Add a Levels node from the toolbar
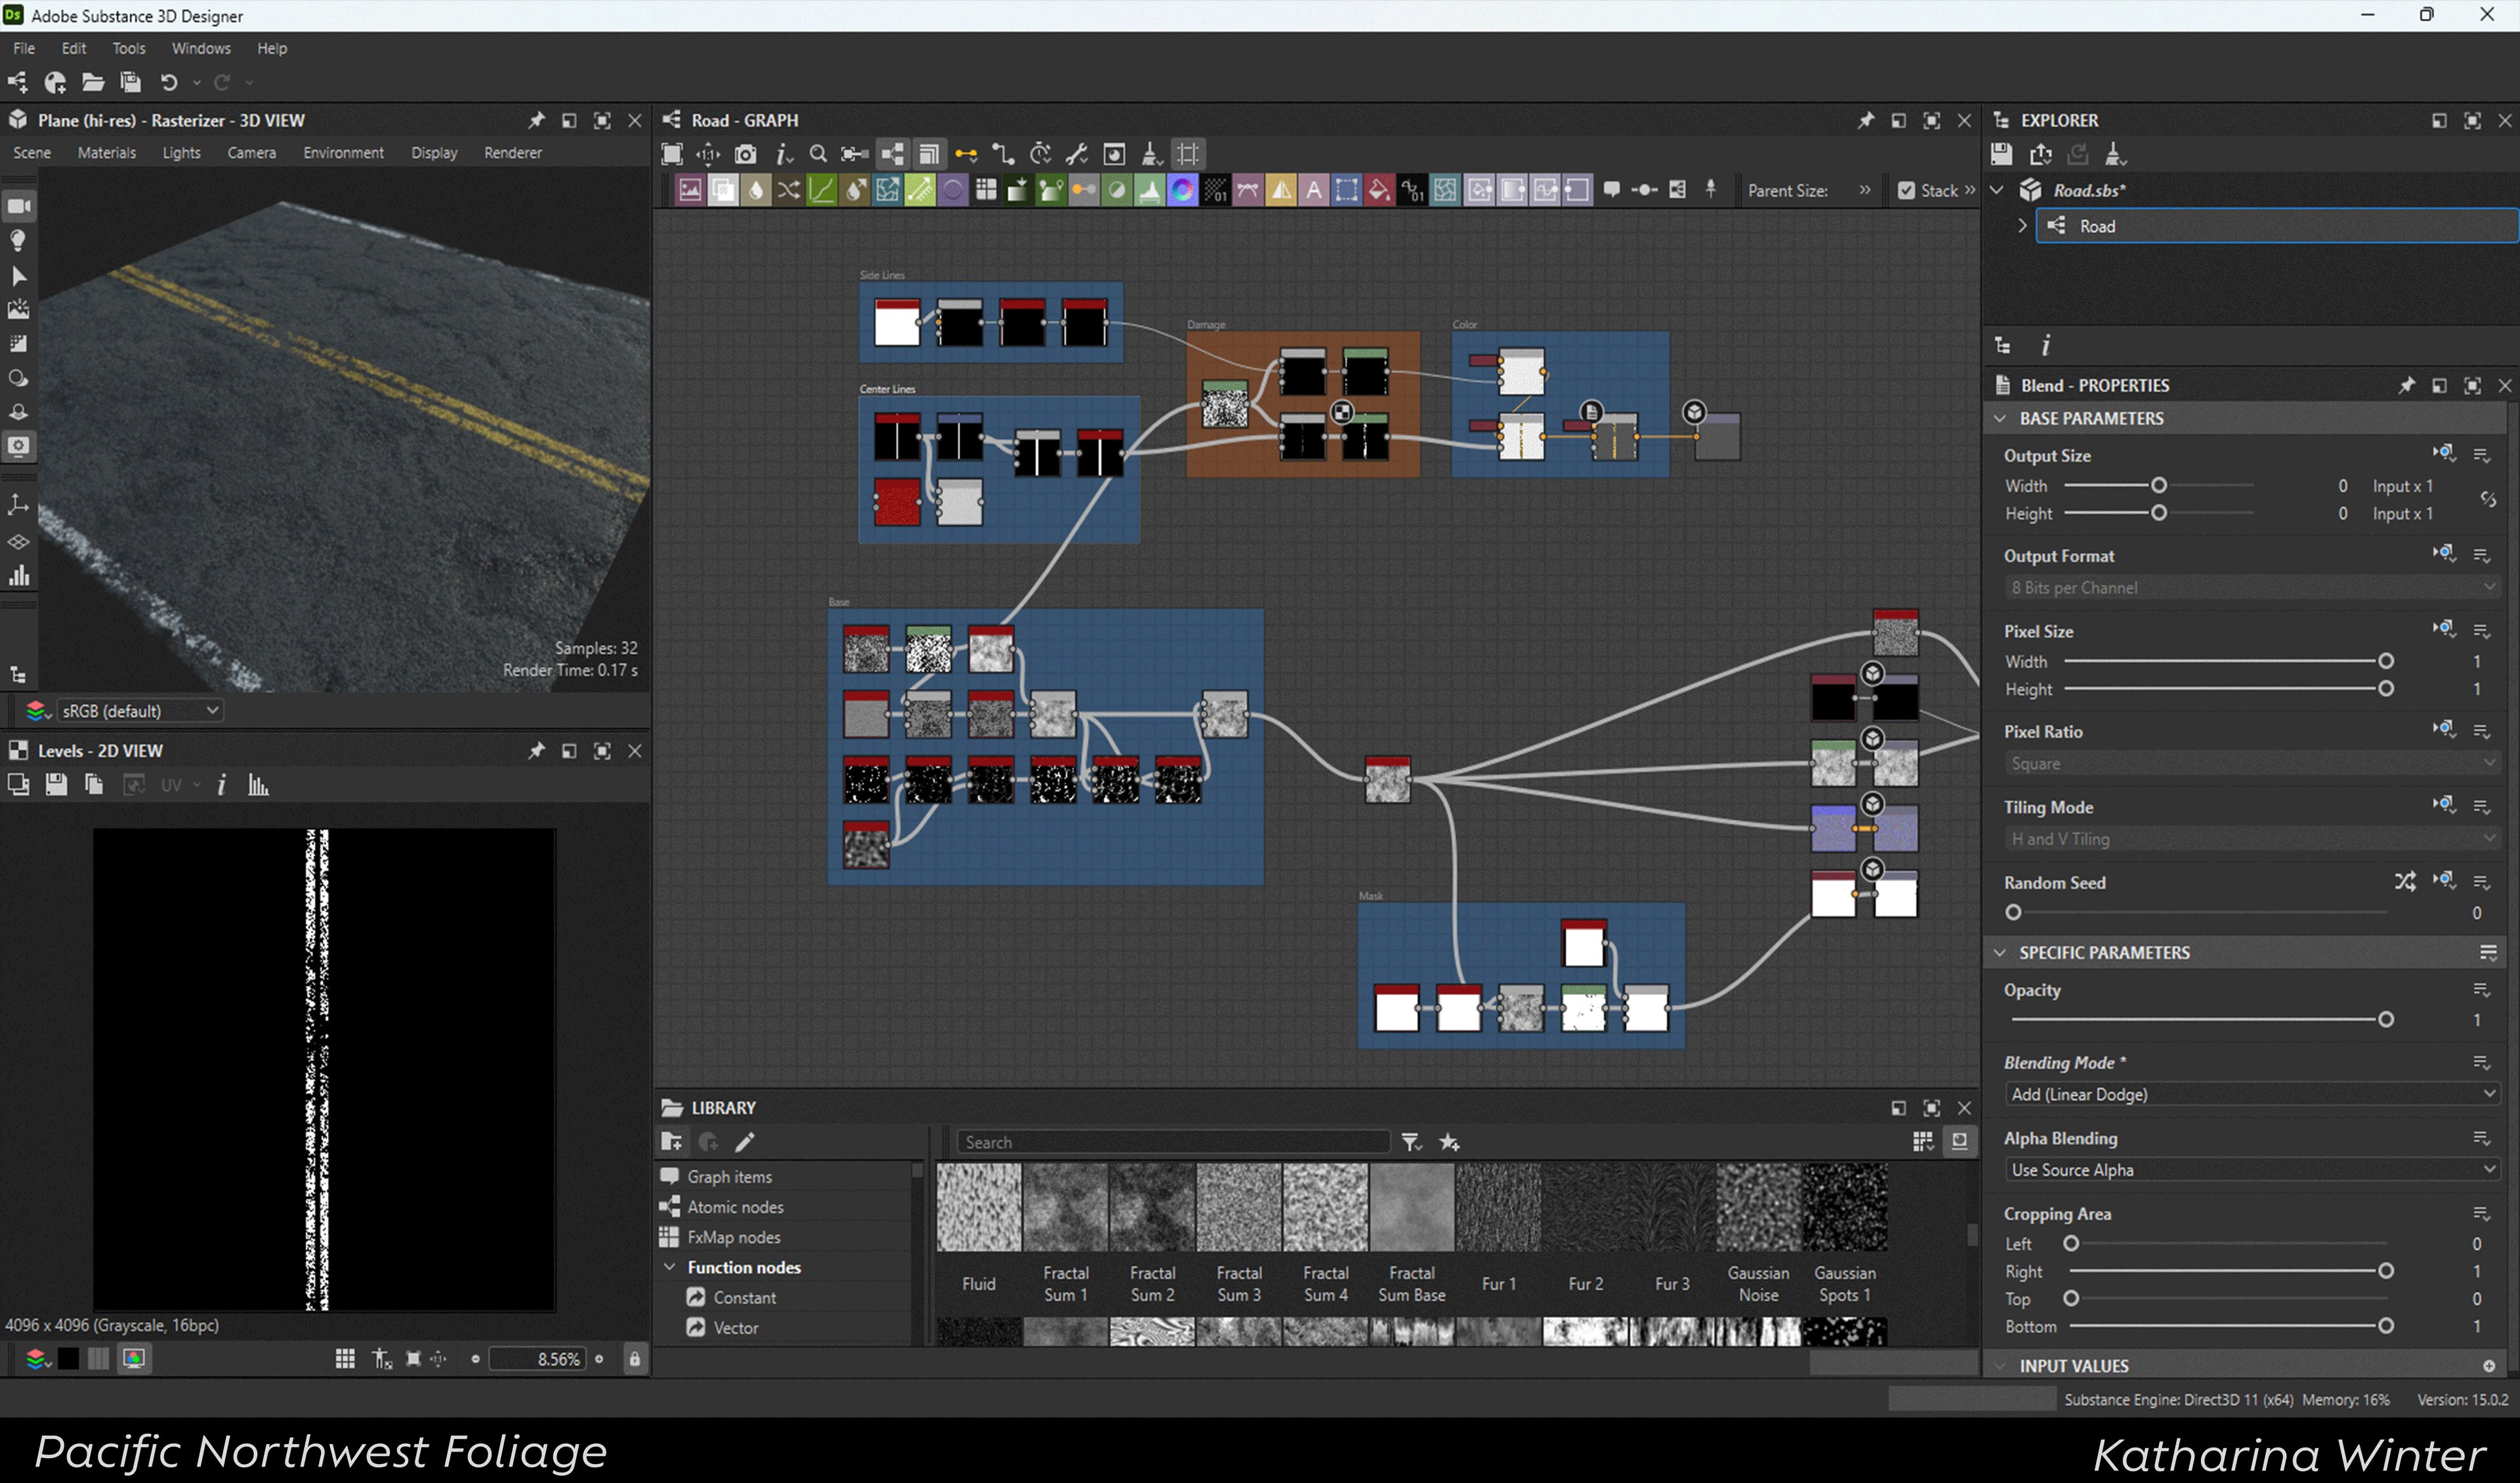This screenshot has width=2520, height=1483. pos(1150,190)
